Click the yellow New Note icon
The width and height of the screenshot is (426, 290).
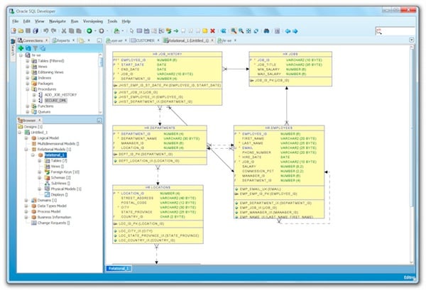pos(205,31)
